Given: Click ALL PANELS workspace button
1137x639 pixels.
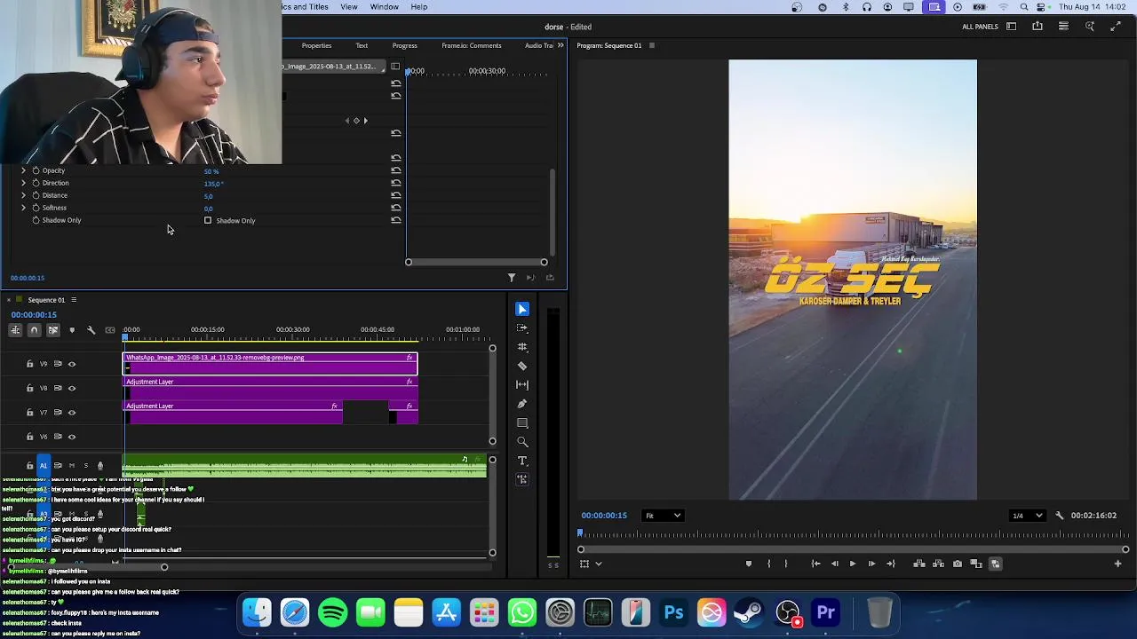Looking at the screenshot, I should (x=980, y=27).
